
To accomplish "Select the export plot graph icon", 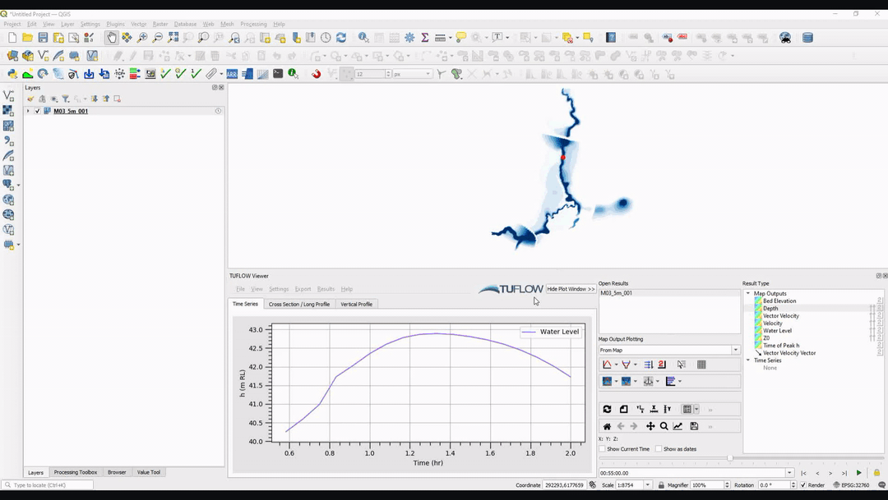I will pyautogui.click(x=678, y=426).
